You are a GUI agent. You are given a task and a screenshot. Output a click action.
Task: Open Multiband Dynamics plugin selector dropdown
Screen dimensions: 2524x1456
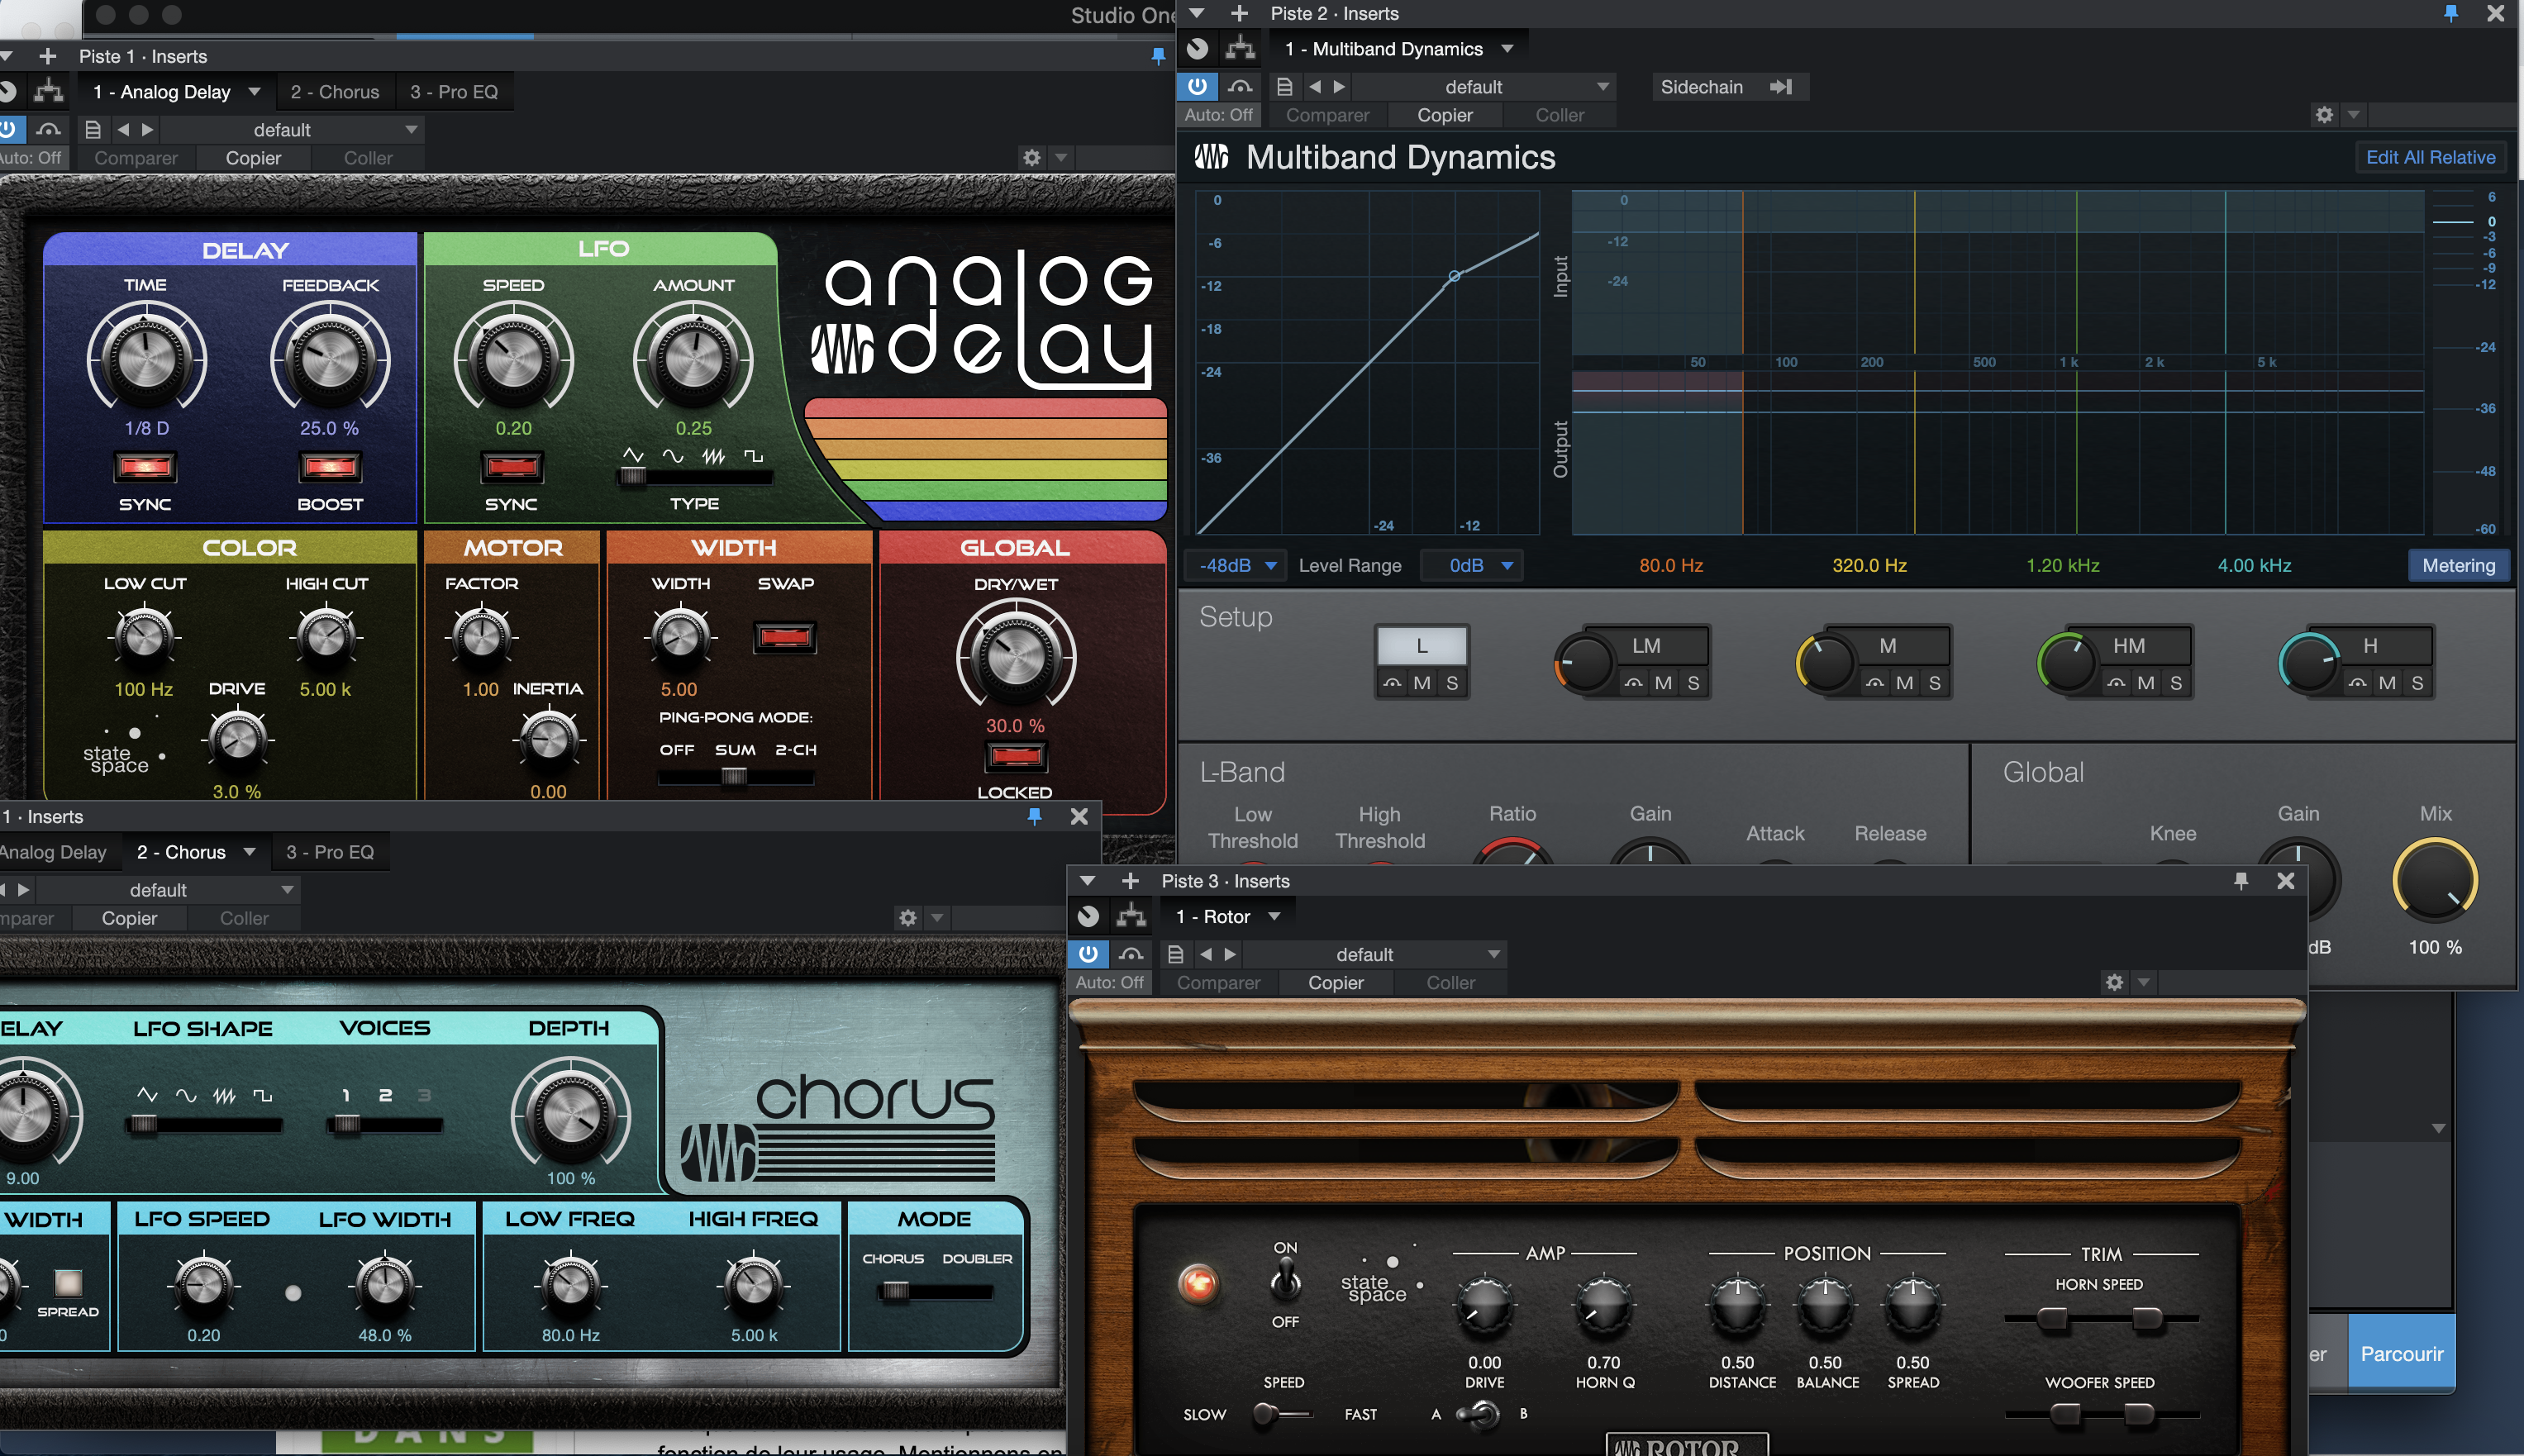(x=1506, y=48)
